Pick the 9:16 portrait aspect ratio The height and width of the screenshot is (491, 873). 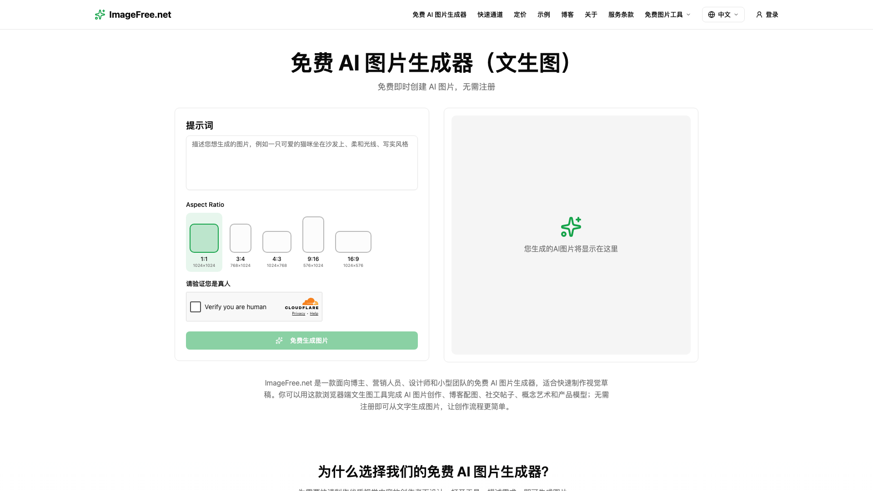pos(313,242)
